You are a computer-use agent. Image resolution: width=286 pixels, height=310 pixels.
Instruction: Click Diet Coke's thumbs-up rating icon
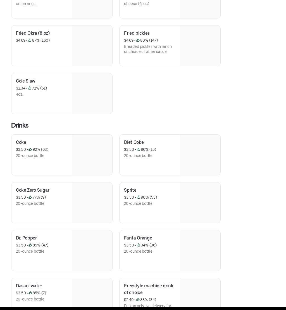pos(139,149)
